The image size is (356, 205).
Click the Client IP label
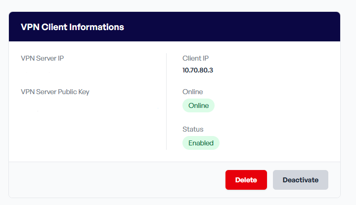pyautogui.click(x=195, y=58)
